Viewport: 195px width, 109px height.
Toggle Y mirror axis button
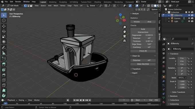pyautogui.click(x=142, y=9)
